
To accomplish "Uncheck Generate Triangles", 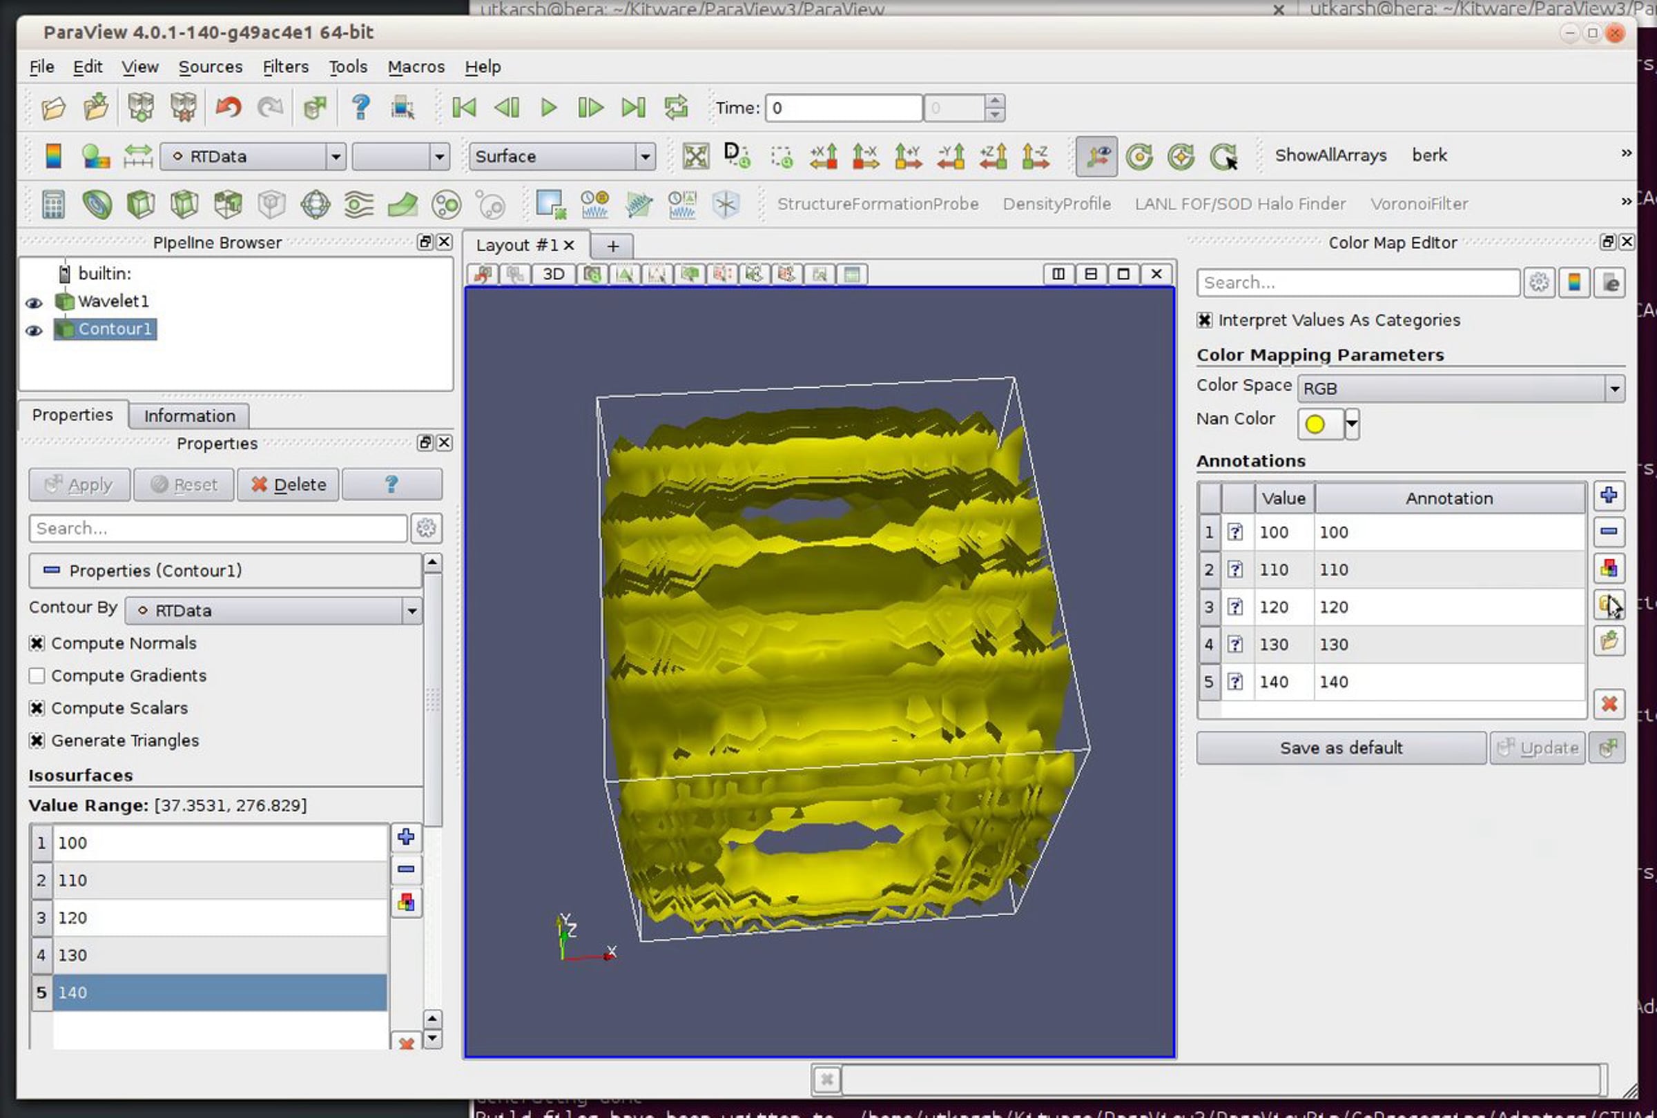I will coord(37,741).
